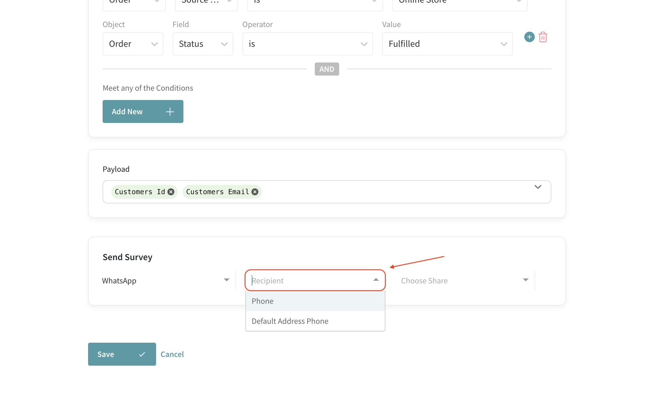Expand the Payload field chevron

(538, 187)
